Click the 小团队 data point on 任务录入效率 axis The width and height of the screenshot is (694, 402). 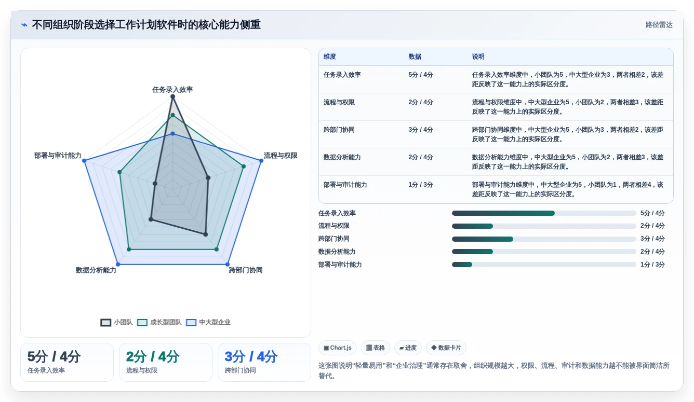pyautogui.click(x=172, y=96)
